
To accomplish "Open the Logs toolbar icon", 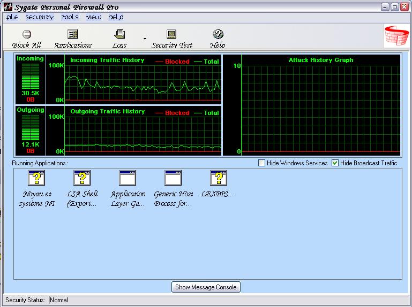I will point(119,34).
